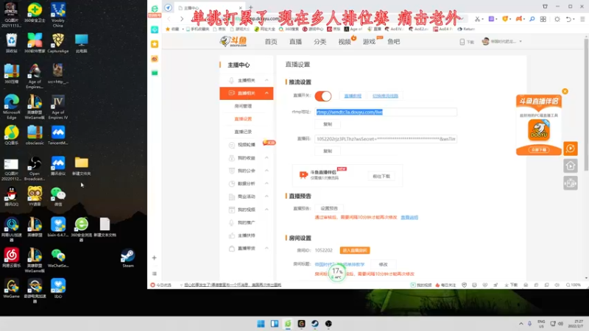The image size is (589, 331).
Task: Open the OBS icon on the taskbar
Action: pos(328,324)
